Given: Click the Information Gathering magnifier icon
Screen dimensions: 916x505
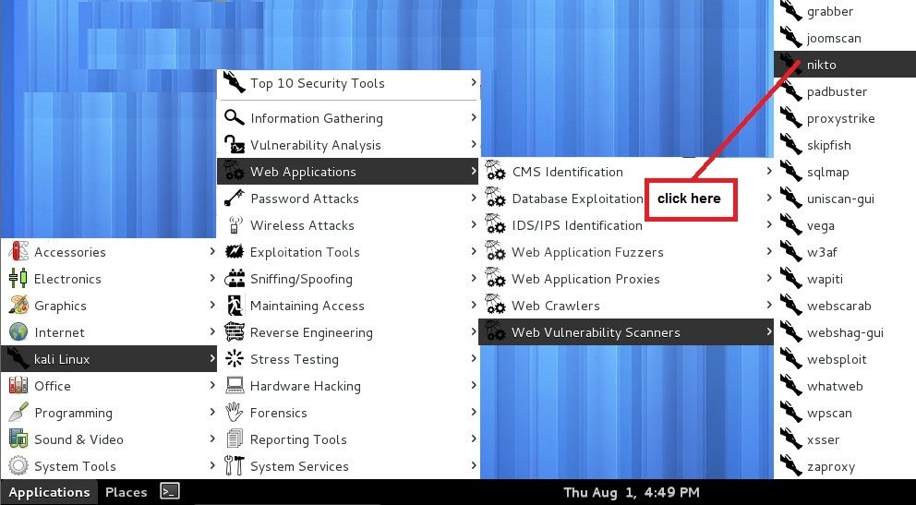Looking at the screenshot, I should click(235, 117).
